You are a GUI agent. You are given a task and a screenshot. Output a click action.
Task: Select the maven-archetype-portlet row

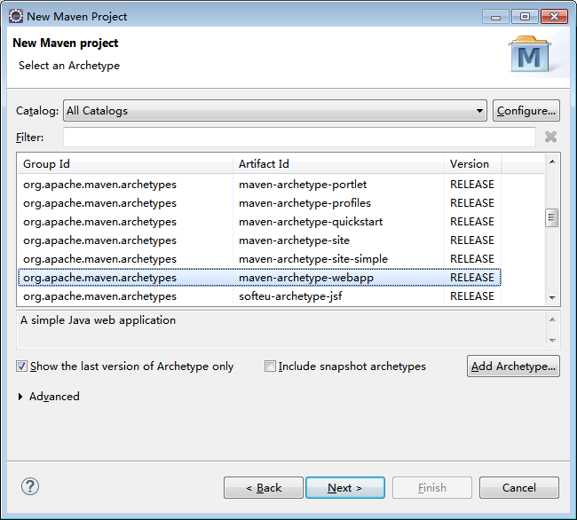(x=259, y=185)
